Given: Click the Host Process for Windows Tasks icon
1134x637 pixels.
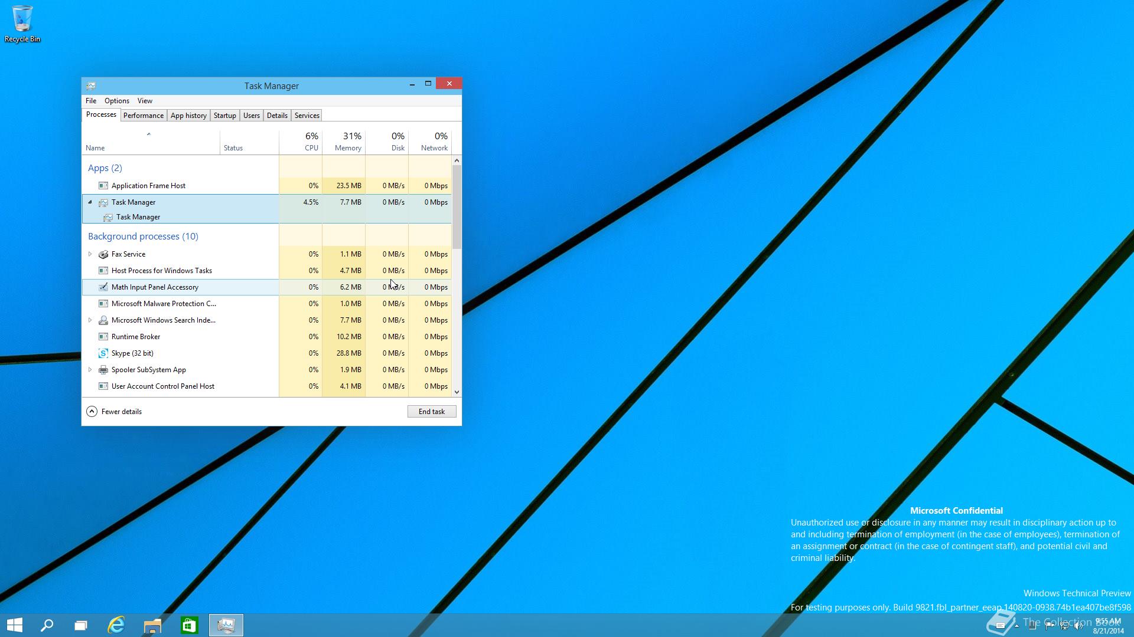Looking at the screenshot, I should (103, 271).
